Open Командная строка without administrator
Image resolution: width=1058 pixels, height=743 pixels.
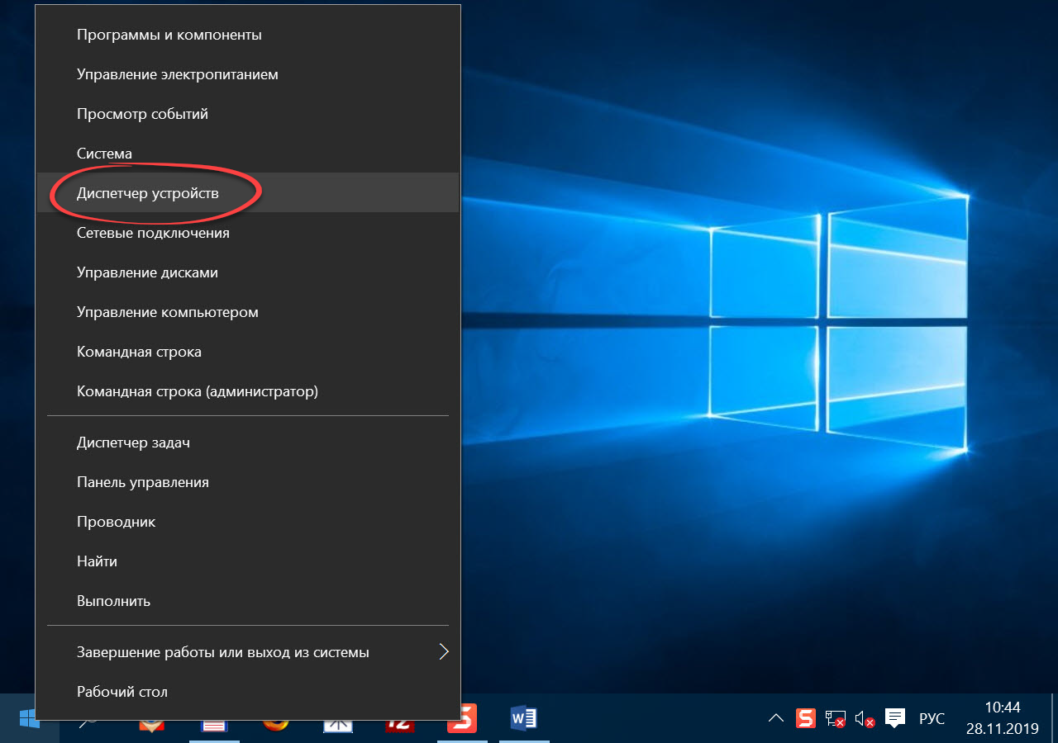tap(248, 352)
